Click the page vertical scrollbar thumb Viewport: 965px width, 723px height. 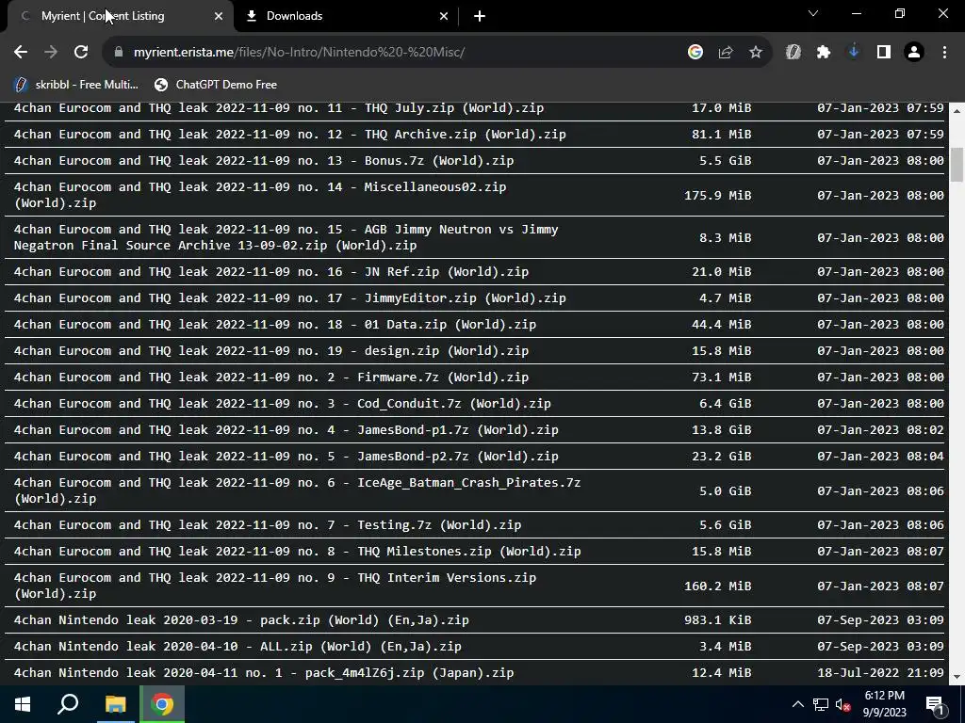click(957, 165)
